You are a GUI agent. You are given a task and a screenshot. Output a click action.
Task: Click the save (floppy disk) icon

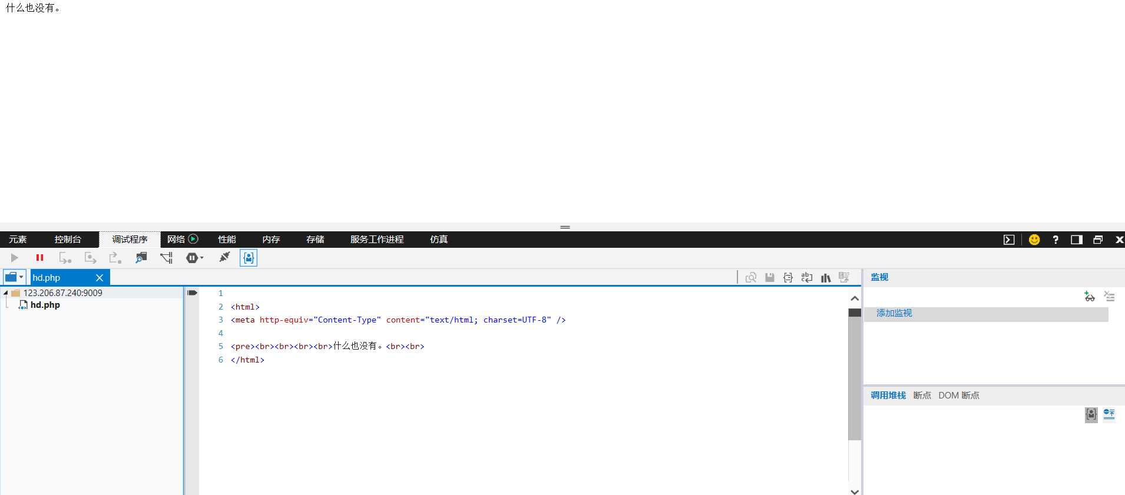770,277
